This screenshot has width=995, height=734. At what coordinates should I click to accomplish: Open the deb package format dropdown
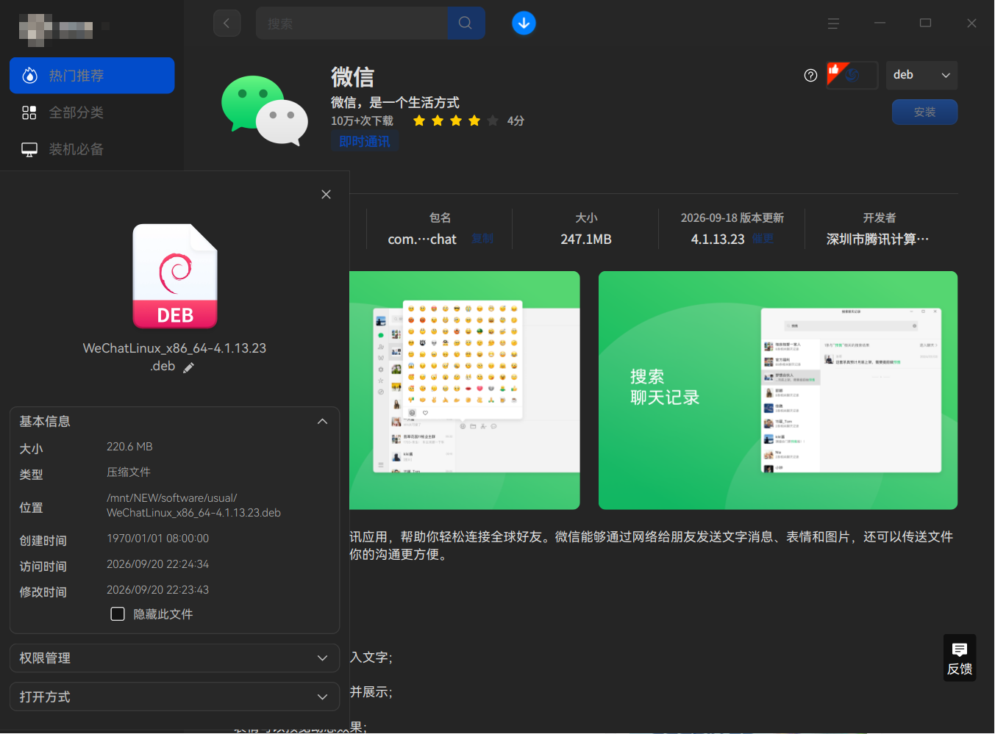point(921,75)
